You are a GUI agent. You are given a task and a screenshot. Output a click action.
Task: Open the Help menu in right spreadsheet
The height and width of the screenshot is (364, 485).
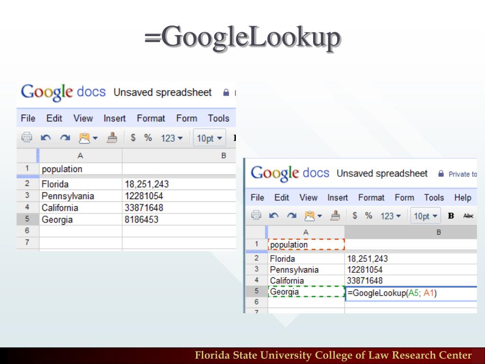pos(463,198)
